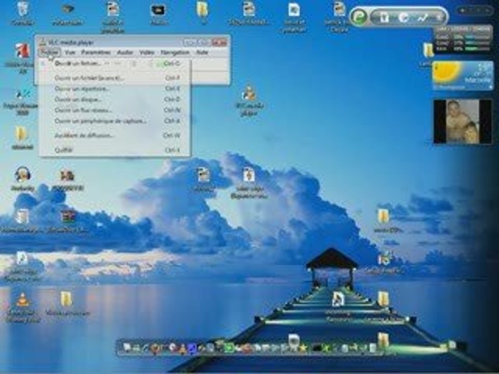Open the contact photo sidebar gadget
The image size is (499, 374).
pos(463,122)
